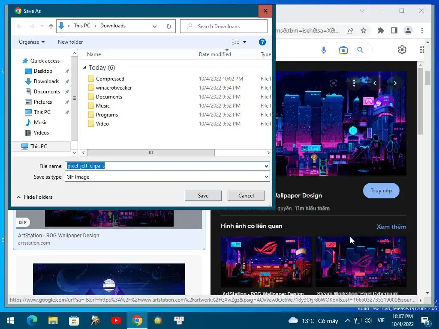Viewport: 439px width, 329px height.
Task: Click the Cancel button
Action: tap(246, 196)
